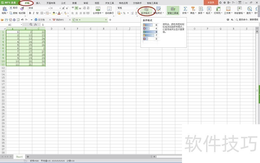The image size is (260, 163).
Task: Click the Smart Toolbox (智能工具箱) button
Action: 173,10
